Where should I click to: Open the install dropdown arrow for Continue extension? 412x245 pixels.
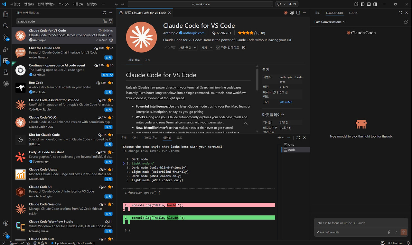[x=112, y=75]
